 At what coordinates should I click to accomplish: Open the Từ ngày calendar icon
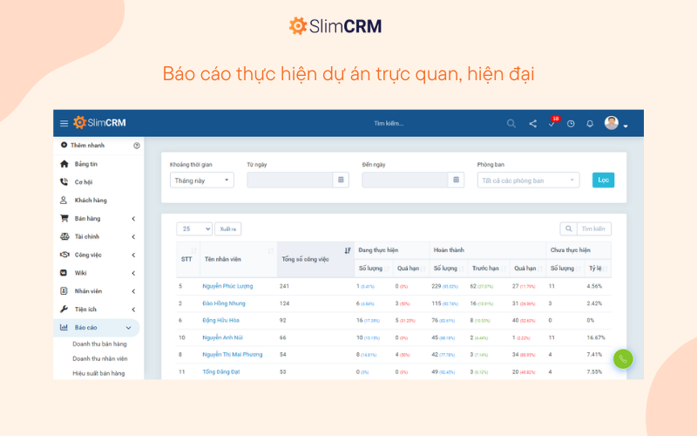point(341,180)
